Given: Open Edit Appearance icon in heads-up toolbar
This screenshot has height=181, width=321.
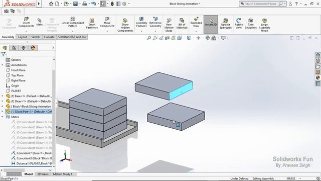Looking at the screenshot, I should click(x=208, y=38).
